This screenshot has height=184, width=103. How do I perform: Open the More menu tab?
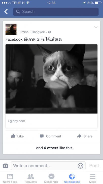click(x=92, y=178)
